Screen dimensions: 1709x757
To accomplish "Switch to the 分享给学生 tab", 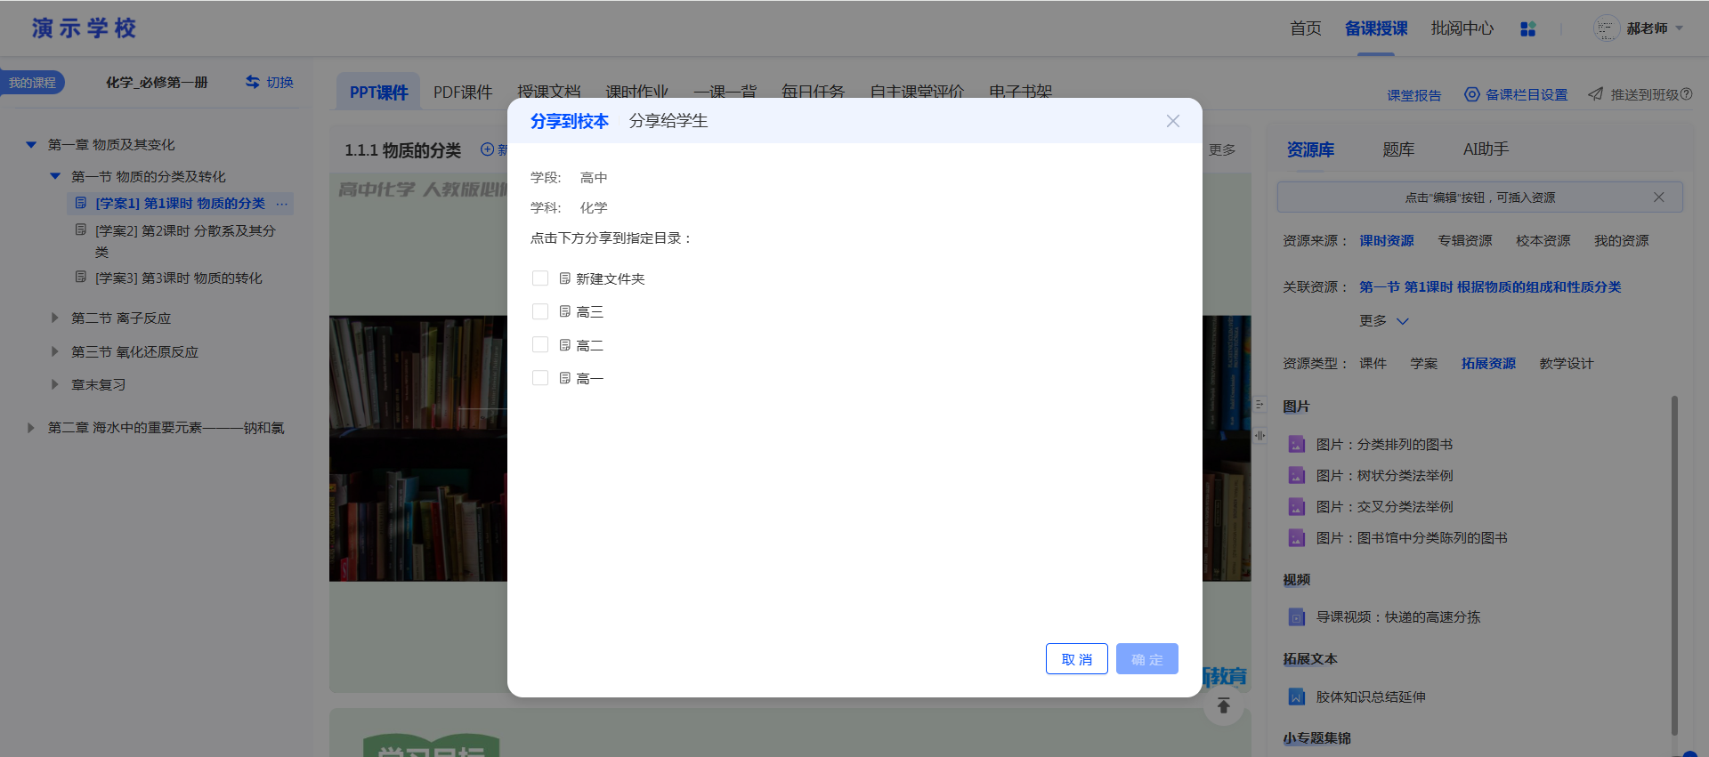I will tap(668, 121).
